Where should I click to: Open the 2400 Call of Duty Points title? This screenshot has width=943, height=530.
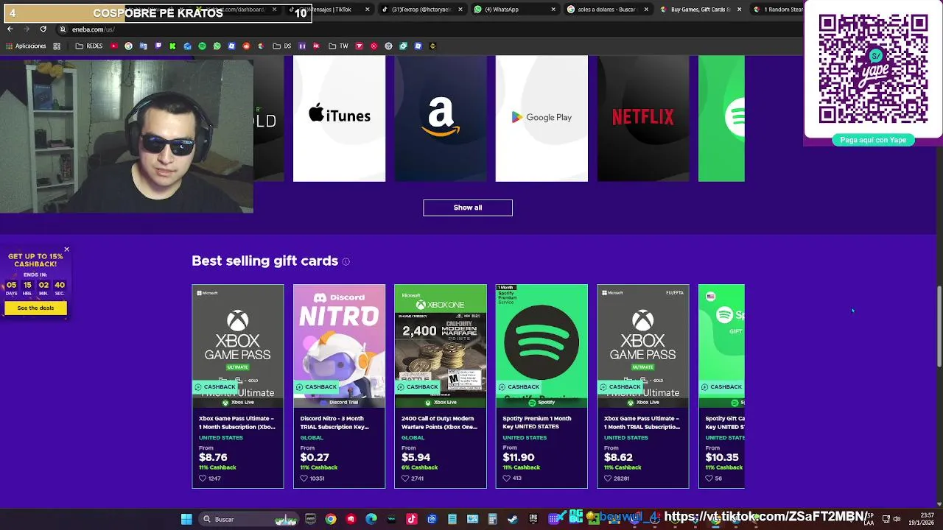pos(439,423)
